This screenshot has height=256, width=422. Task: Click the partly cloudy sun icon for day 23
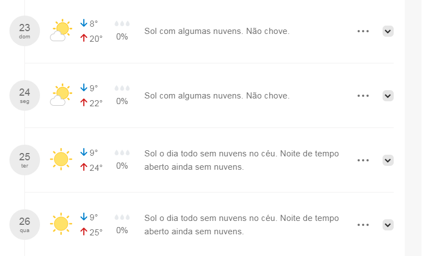(x=61, y=30)
